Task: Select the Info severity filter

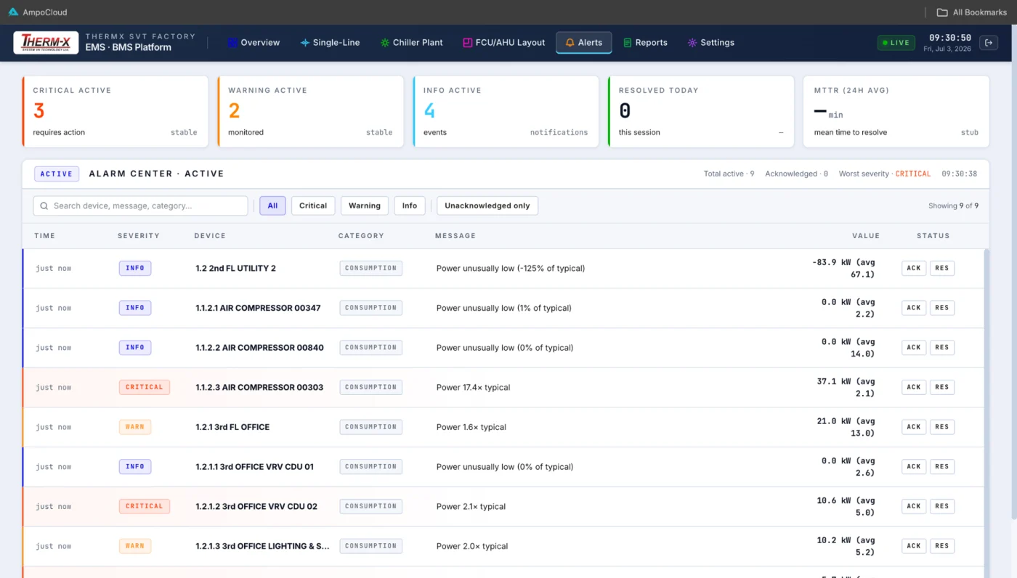Action: [x=410, y=205]
